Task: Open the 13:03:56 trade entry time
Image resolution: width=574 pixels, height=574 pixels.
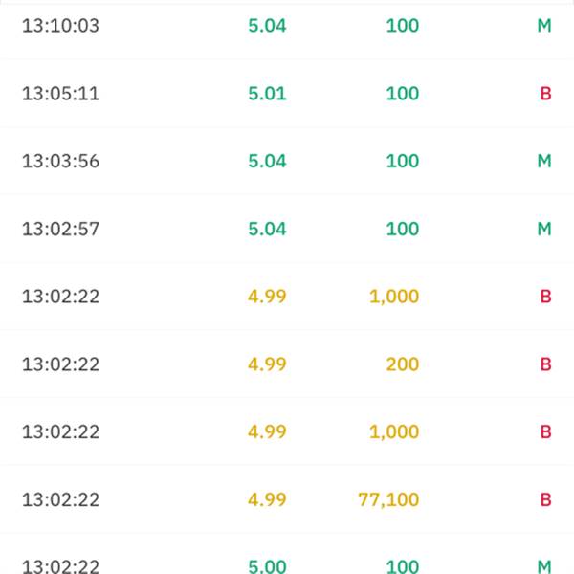Action: [61, 161]
